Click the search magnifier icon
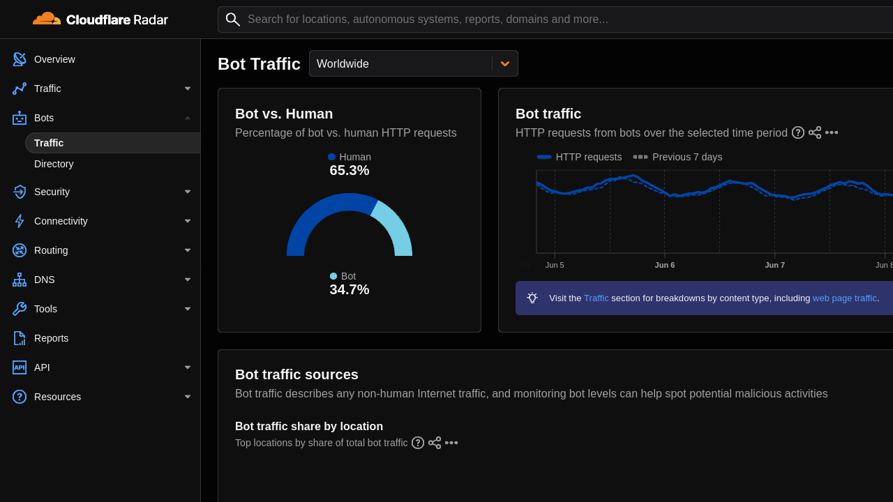The height and width of the screenshot is (502, 893). [233, 20]
